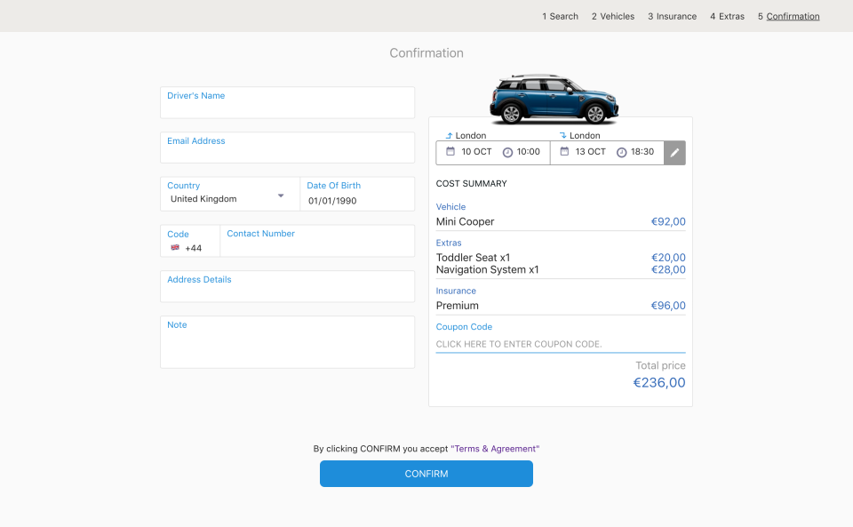Open the Terms & Agreement link
Image resolution: width=853 pixels, height=527 pixels.
[495, 449]
